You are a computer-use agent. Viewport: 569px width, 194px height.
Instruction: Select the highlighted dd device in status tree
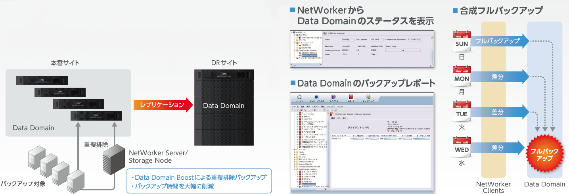[309, 55]
